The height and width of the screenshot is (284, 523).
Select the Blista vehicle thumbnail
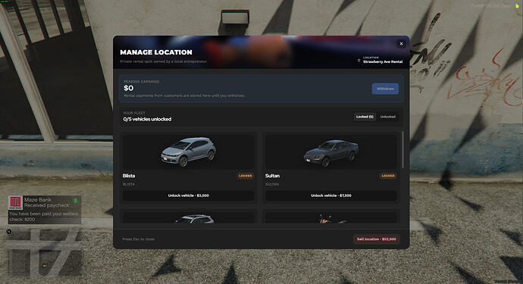tap(189, 151)
